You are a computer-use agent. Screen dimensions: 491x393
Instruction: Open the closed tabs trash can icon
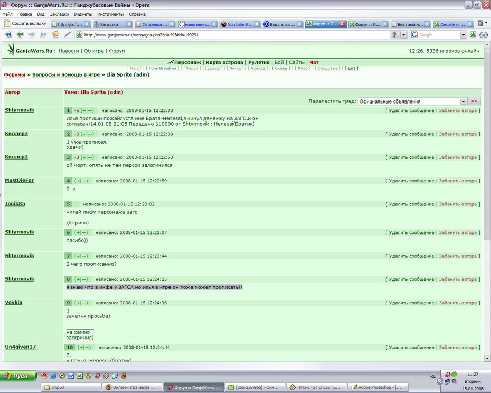coord(480,23)
